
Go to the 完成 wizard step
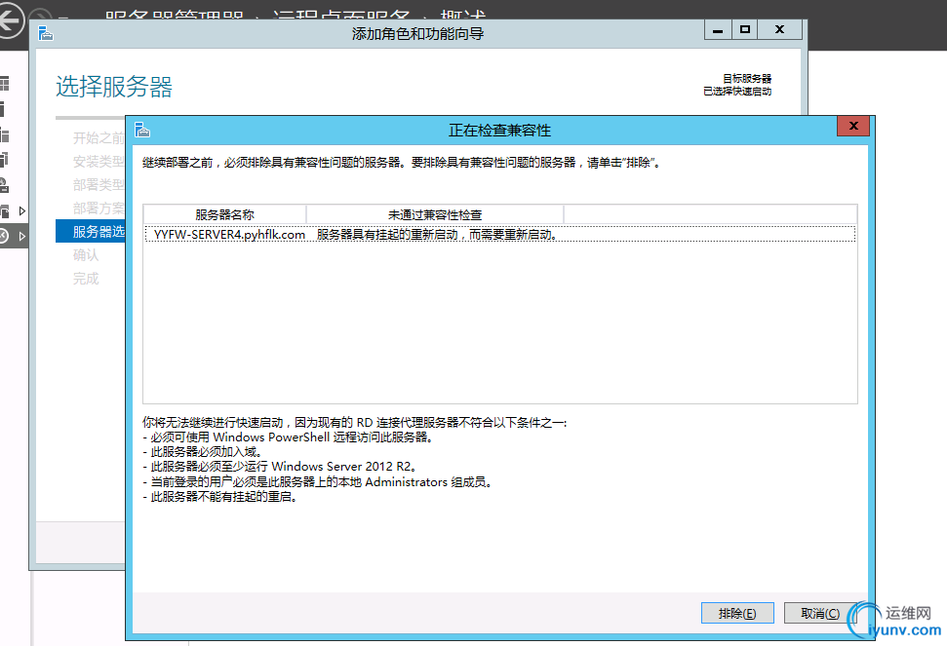[86, 279]
